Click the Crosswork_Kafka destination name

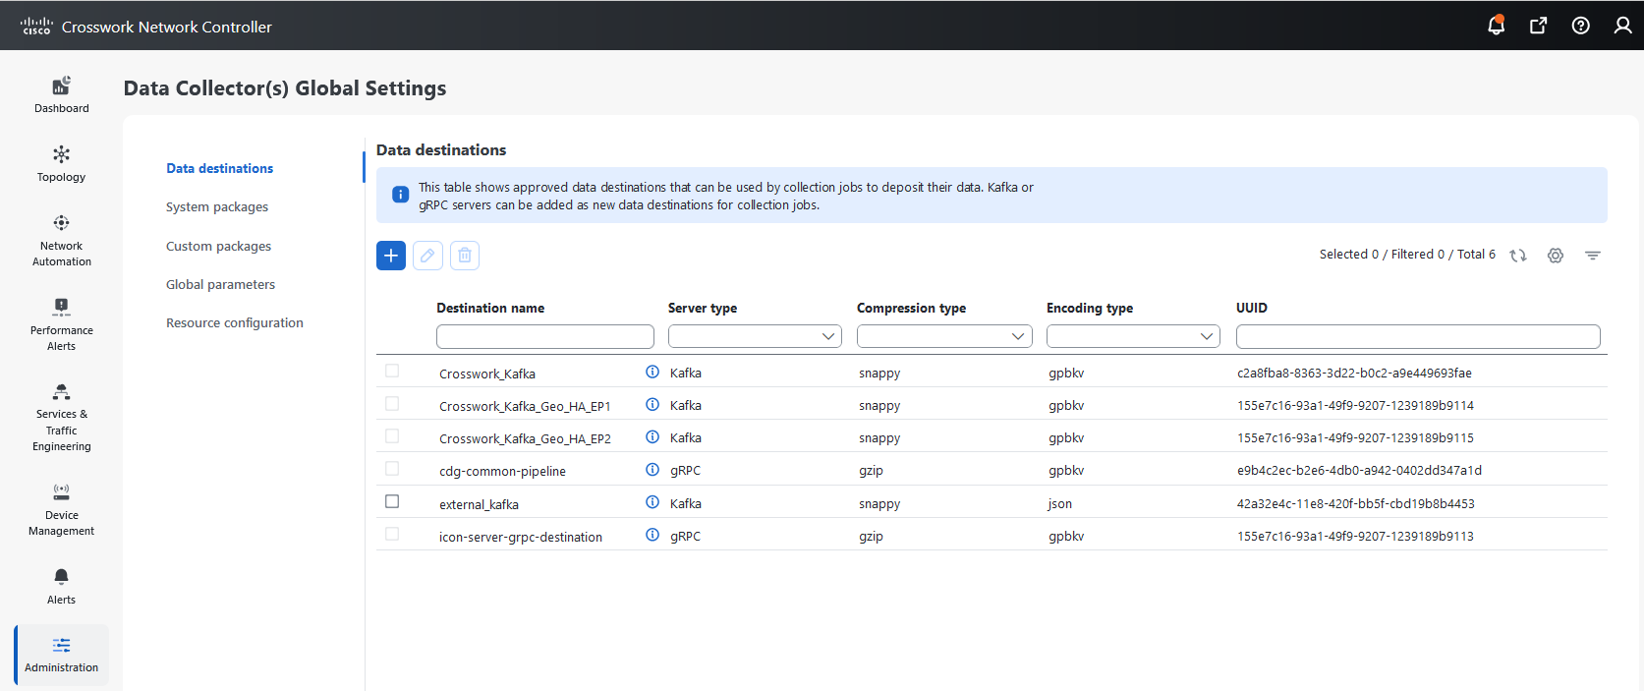point(487,374)
